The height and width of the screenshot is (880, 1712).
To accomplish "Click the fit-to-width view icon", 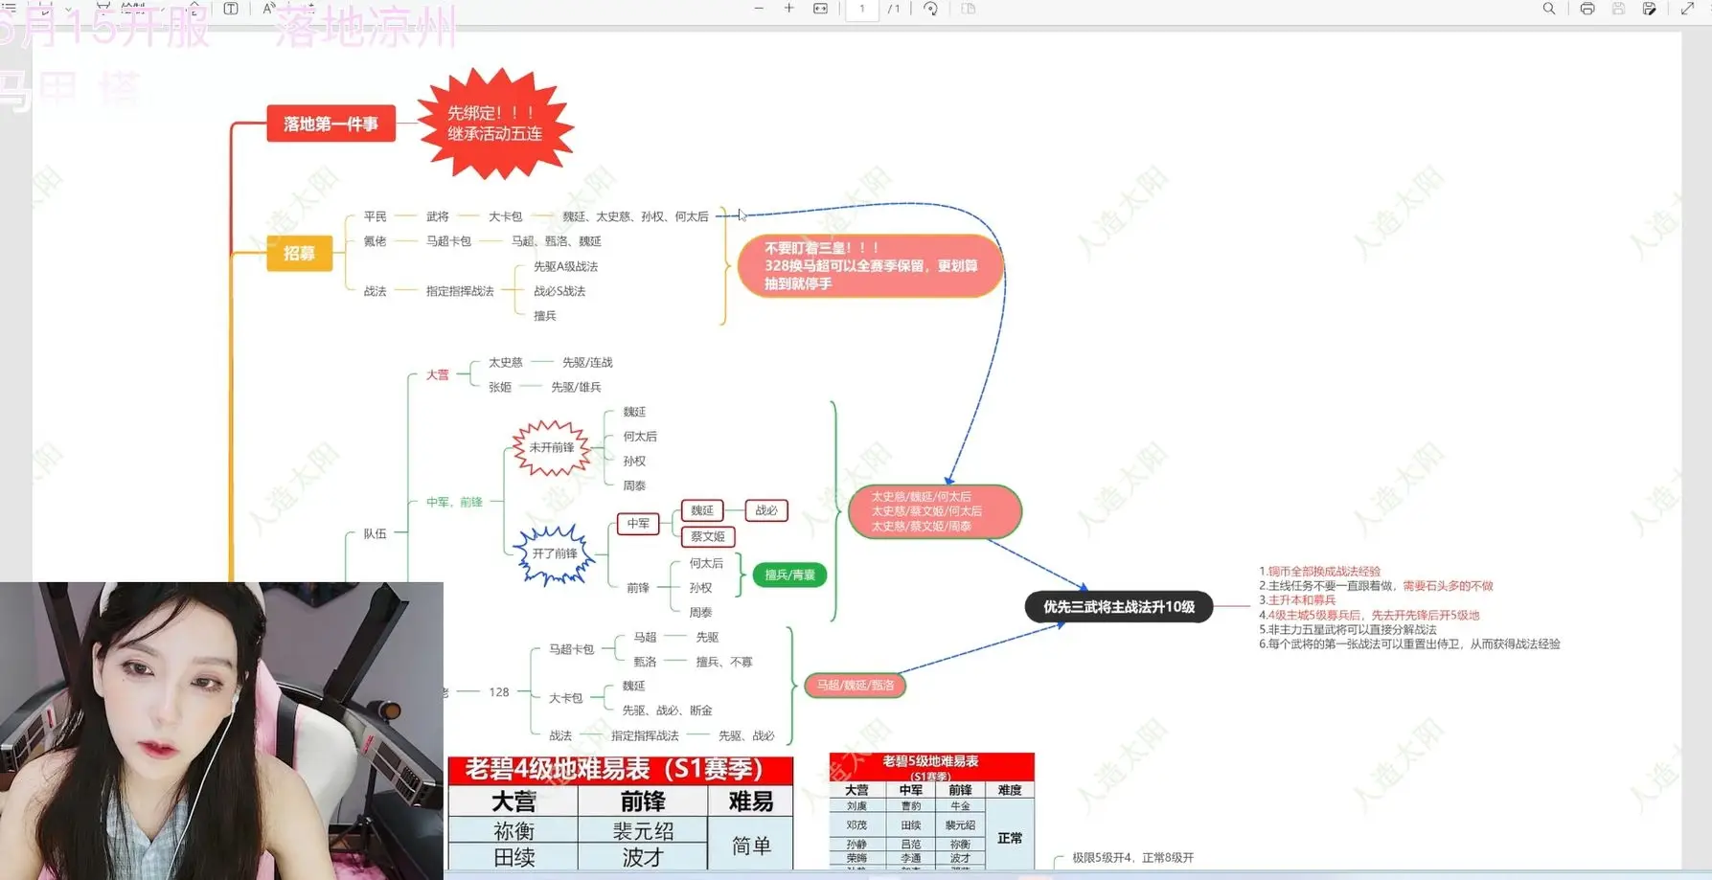I will point(819,8).
